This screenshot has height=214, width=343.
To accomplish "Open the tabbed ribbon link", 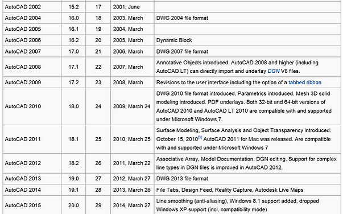I will point(305,83).
